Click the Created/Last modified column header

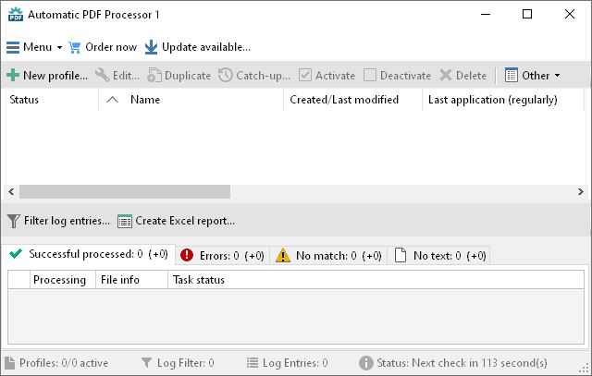[344, 100]
